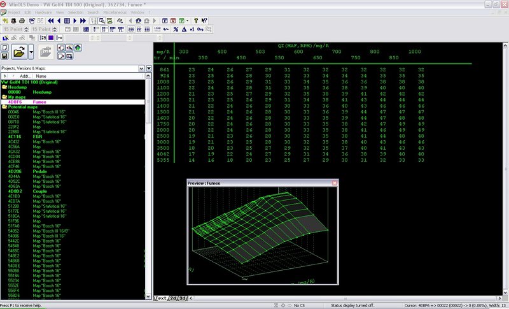Open dropdown arrow beside green F icon

187,21
